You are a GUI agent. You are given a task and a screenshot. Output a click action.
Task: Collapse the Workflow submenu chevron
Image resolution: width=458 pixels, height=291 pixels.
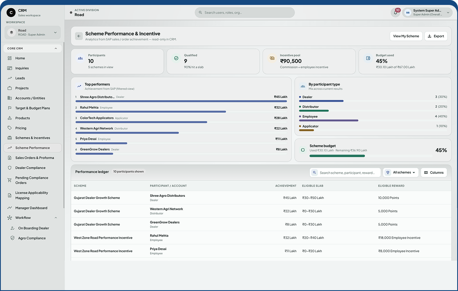[x=56, y=218]
